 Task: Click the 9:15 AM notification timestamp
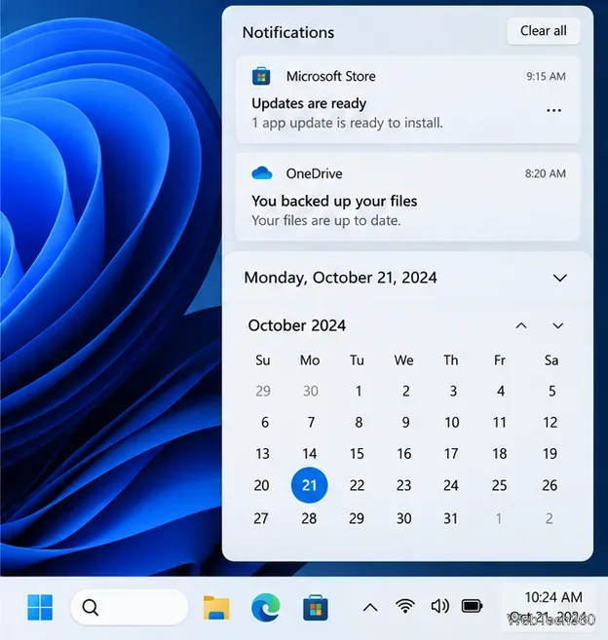pyautogui.click(x=546, y=76)
